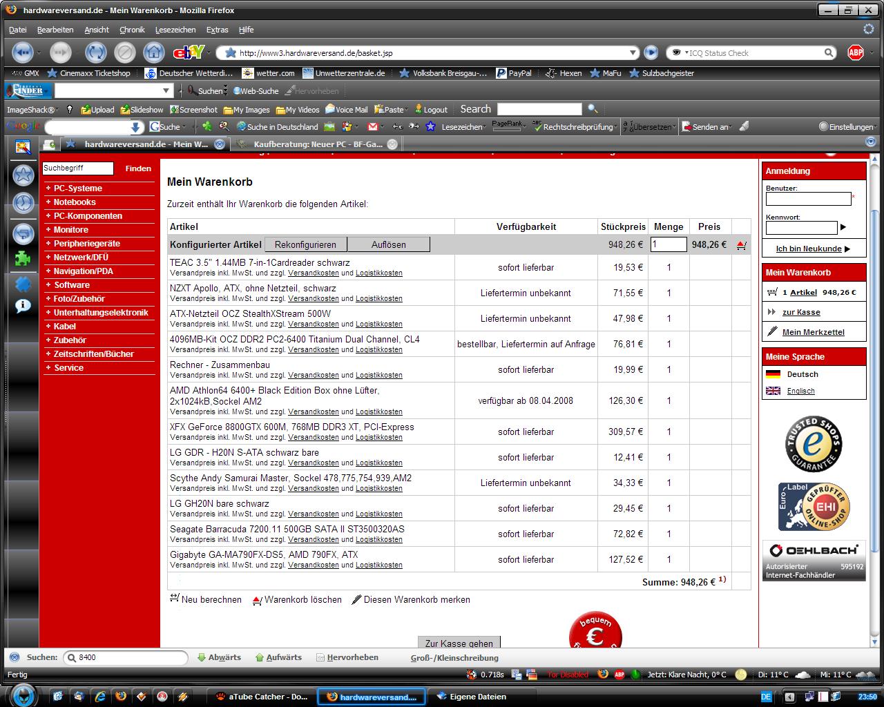Open aTube Catcher from the taskbar
This screenshot has width=884, height=707.
[x=262, y=697]
